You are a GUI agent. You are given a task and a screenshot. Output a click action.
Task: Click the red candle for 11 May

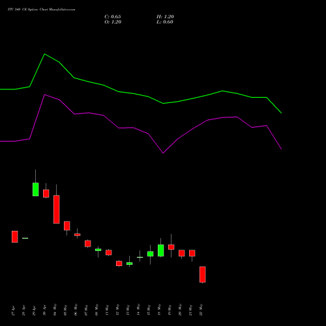coord(109,252)
